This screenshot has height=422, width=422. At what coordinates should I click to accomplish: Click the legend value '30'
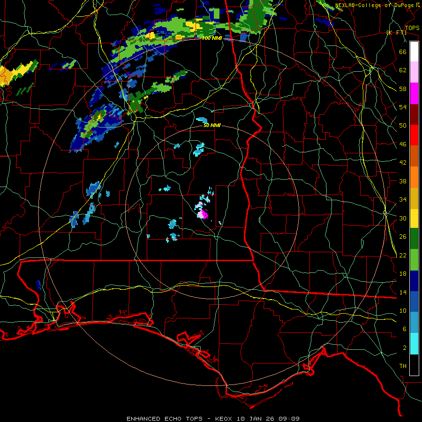(403, 218)
